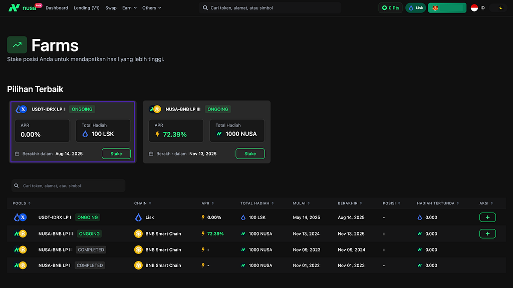Sort the table by Chain column
Viewport: 513px width, 288px height.
(143, 203)
